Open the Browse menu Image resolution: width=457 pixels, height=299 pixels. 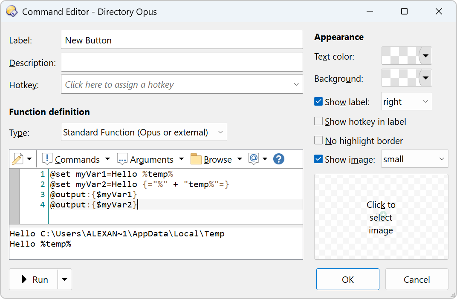point(218,160)
